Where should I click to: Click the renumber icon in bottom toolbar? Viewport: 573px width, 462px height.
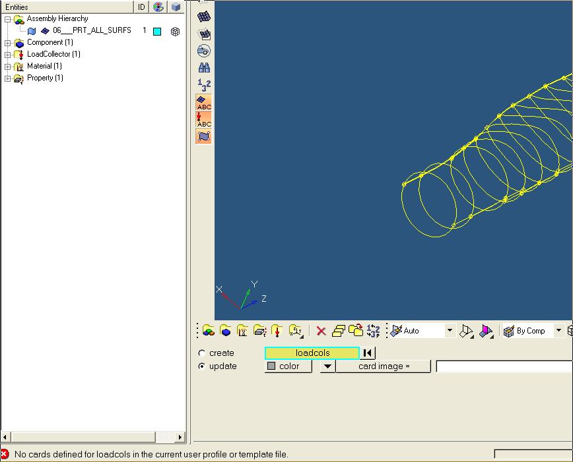click(x=373, y=331)
